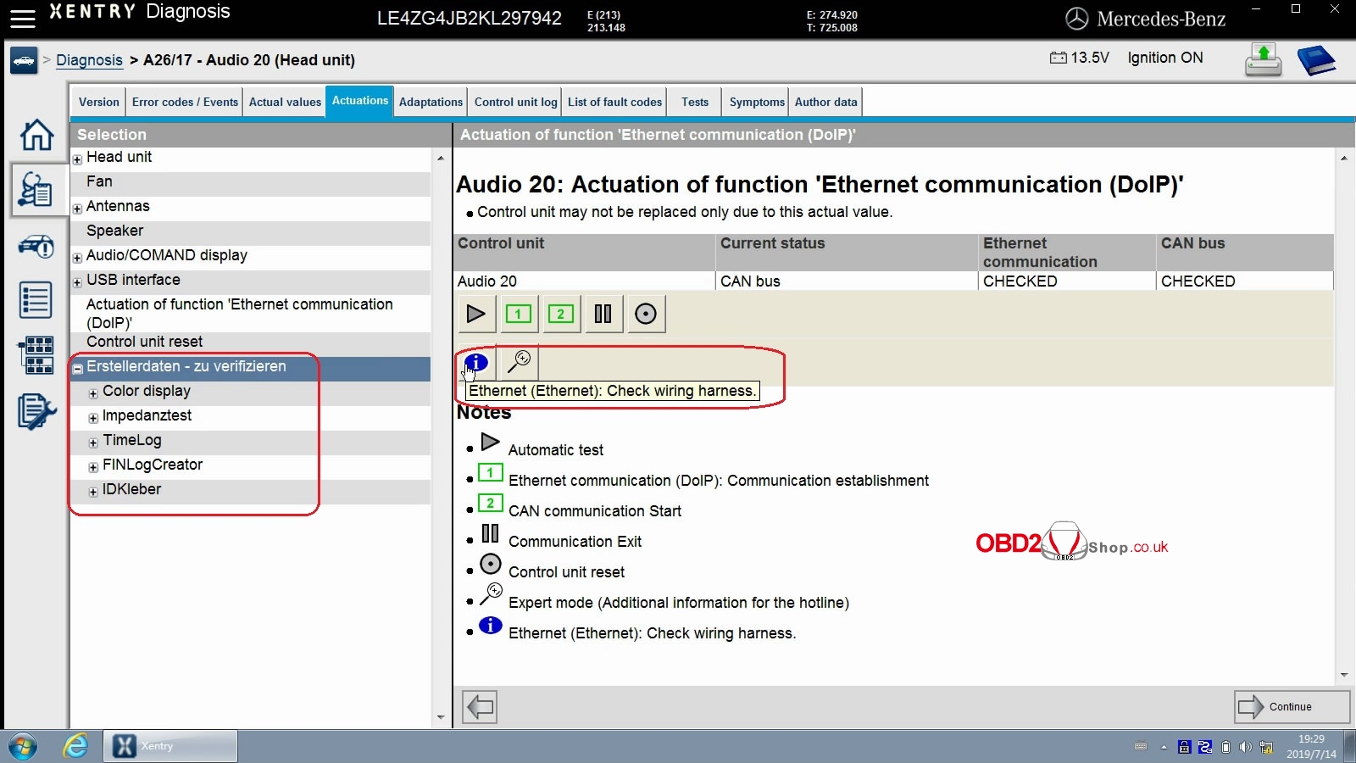Open the hamburger menu at top left
The image size is (1356, 763).
[x=22, y=18]
